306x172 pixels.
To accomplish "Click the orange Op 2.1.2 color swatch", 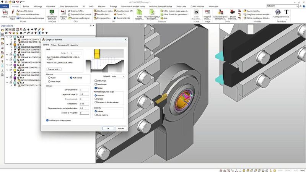I will point(15,44).
